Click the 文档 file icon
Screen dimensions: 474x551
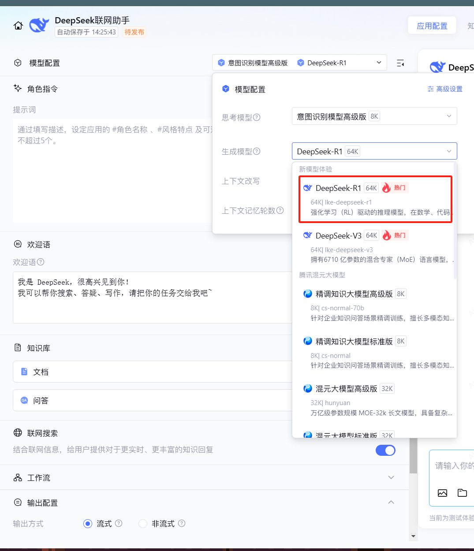pos(24,372)
